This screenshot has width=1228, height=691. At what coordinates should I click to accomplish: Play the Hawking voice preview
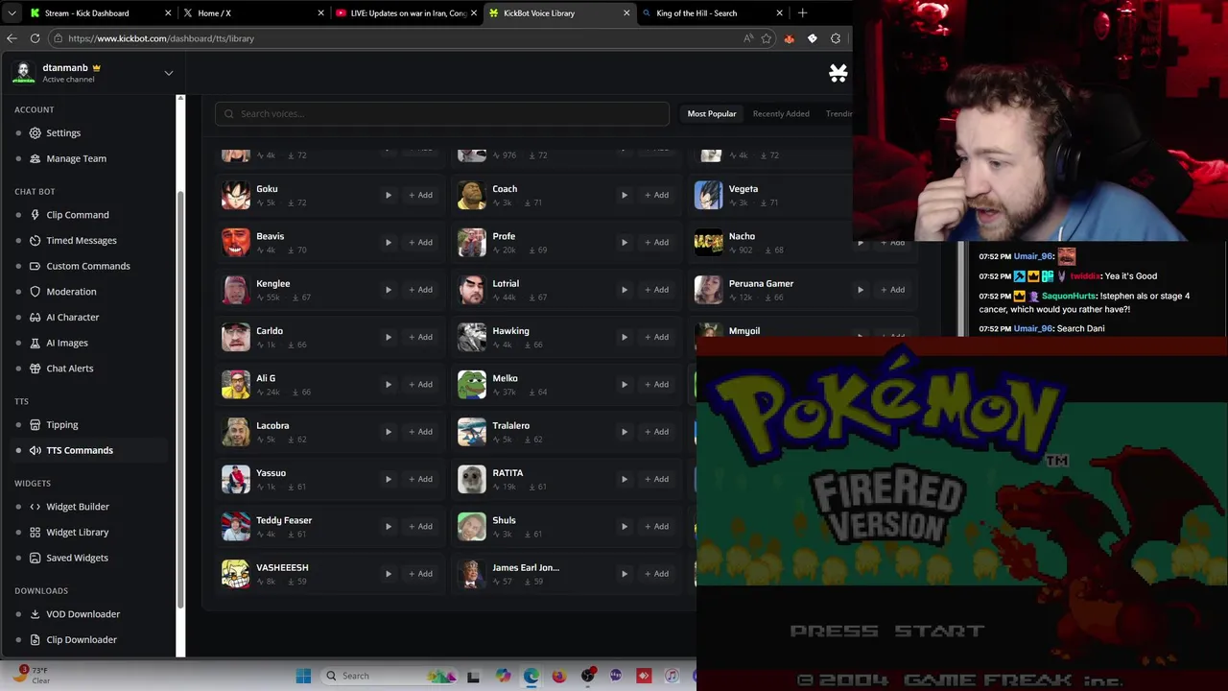point(625,337)
